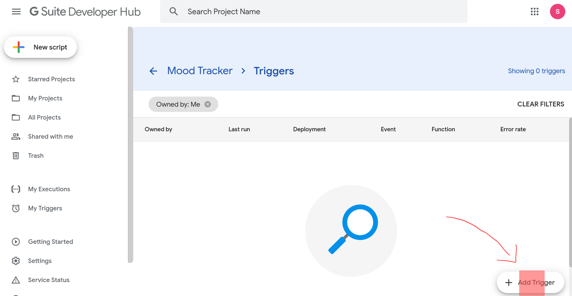
Task: Open My Triggers
Action: pyautogui.click(x=45, y=208)
